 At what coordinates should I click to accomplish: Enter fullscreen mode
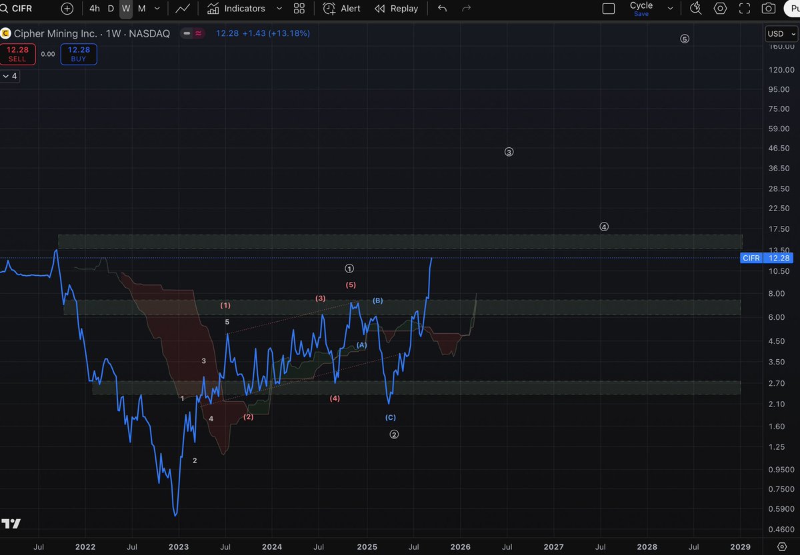pyautogui.click(x=745, y=9)
